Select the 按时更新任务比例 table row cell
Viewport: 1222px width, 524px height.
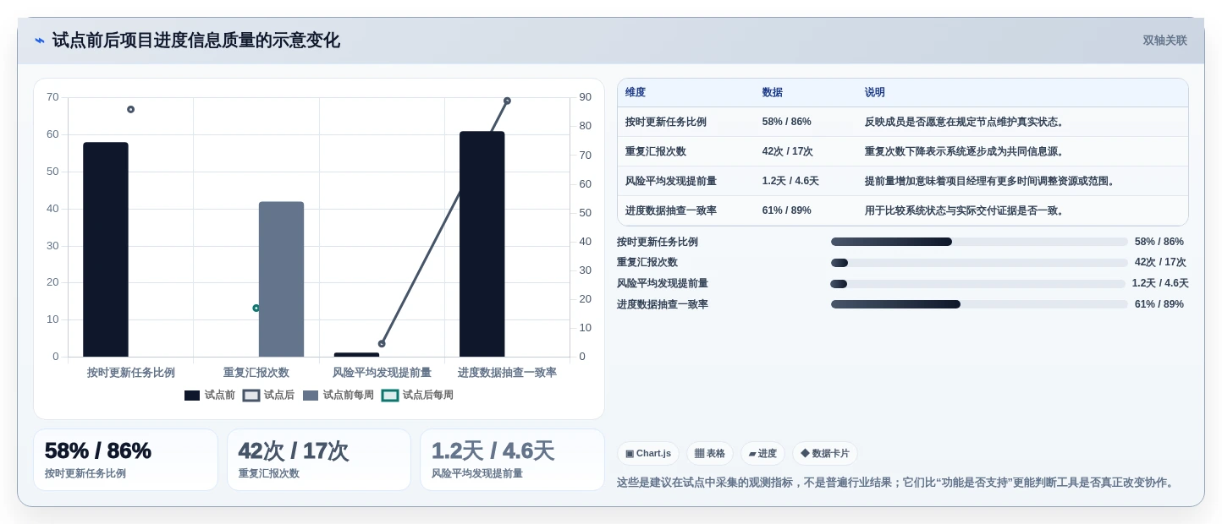(666, 122)
